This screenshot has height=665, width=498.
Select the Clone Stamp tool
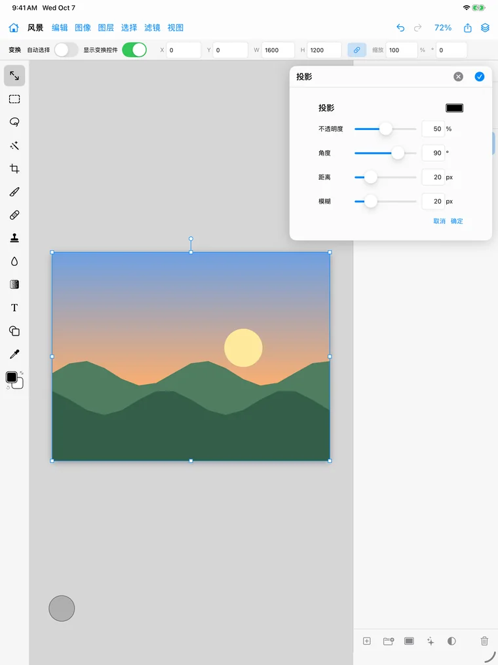14,238
